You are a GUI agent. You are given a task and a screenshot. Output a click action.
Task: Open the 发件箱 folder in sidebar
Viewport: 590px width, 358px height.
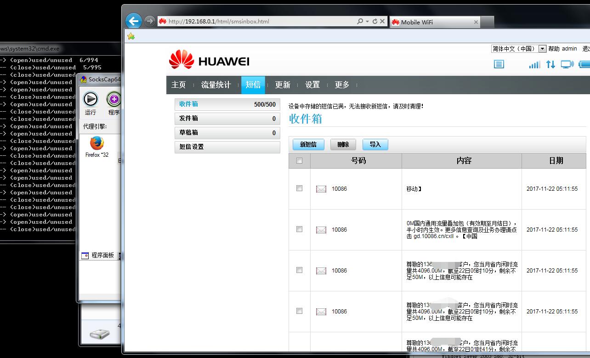click(x=227, y=119)
